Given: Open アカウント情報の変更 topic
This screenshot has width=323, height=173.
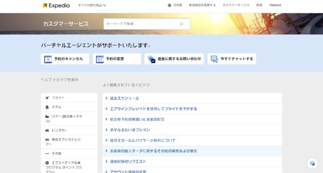Looking at the screenshot, I should (x=192, y=170).
